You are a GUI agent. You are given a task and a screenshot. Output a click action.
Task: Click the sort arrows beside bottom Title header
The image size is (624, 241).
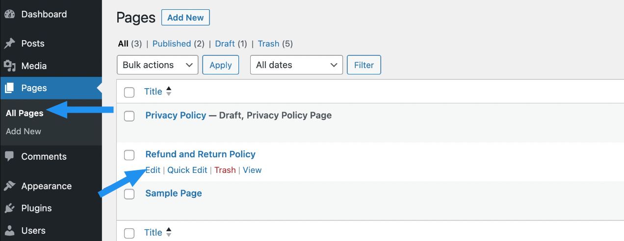[169, 233]
